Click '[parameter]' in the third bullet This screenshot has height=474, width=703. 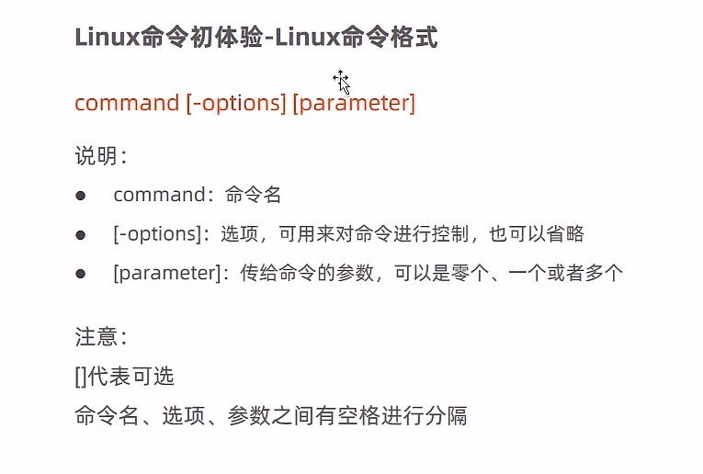167,274
